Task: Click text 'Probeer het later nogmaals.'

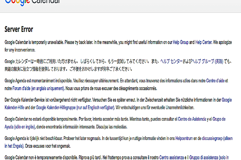Action: (82, 138)
